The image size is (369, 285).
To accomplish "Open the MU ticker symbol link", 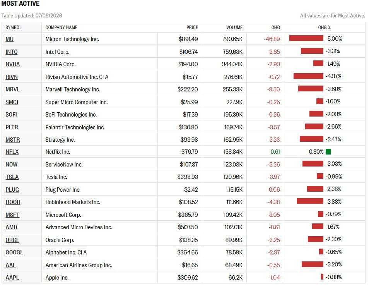I will tap(9, 39).
